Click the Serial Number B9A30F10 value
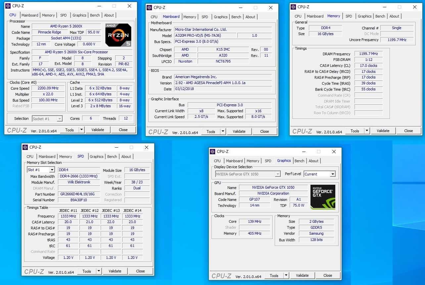This screenshot has width=425, height=285. coord(79,200)
